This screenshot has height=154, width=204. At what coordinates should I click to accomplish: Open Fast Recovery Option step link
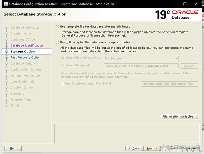point(25,57)
